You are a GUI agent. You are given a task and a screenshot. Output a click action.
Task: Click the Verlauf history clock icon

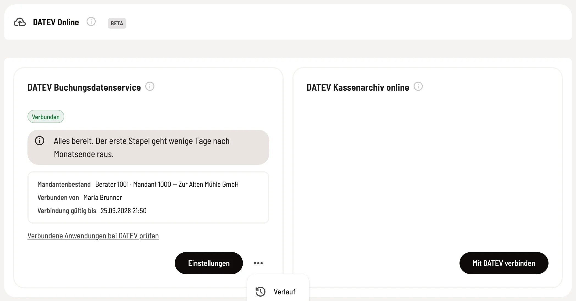point(261,292)
